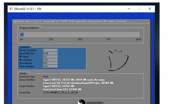Screen dimensions: 172x104
Task: Click the 'Speed (MB/min)' label
Action: [27, 54]
